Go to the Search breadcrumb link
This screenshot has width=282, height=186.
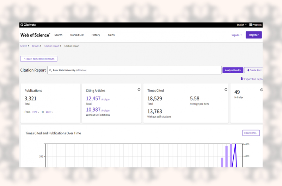click(24, 46)
